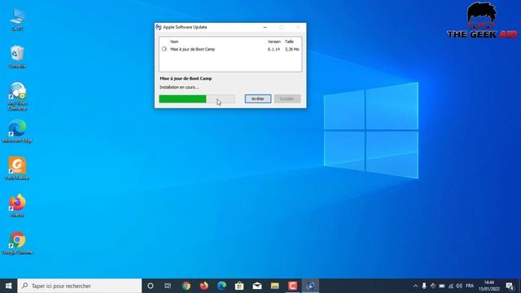Viewport: 521px width, 293px height.
Task: Minimize the Apple Software Update window
Action: pos(265,27)
